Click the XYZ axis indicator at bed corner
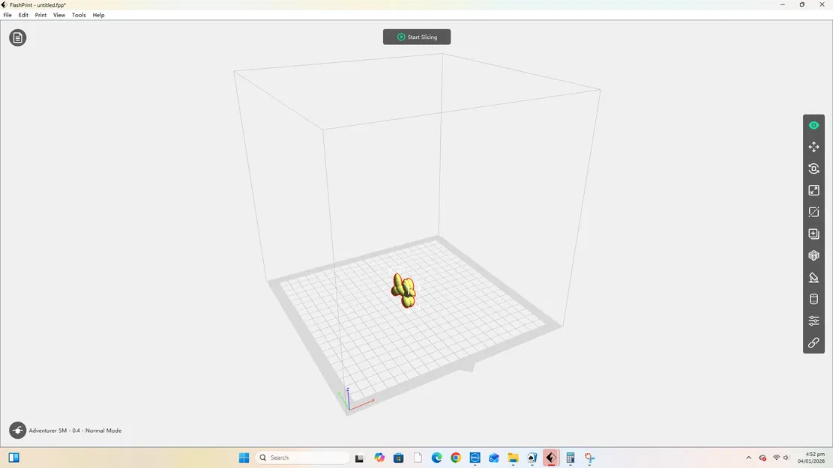Screen dimensions: 833x468 click(354, 400)
